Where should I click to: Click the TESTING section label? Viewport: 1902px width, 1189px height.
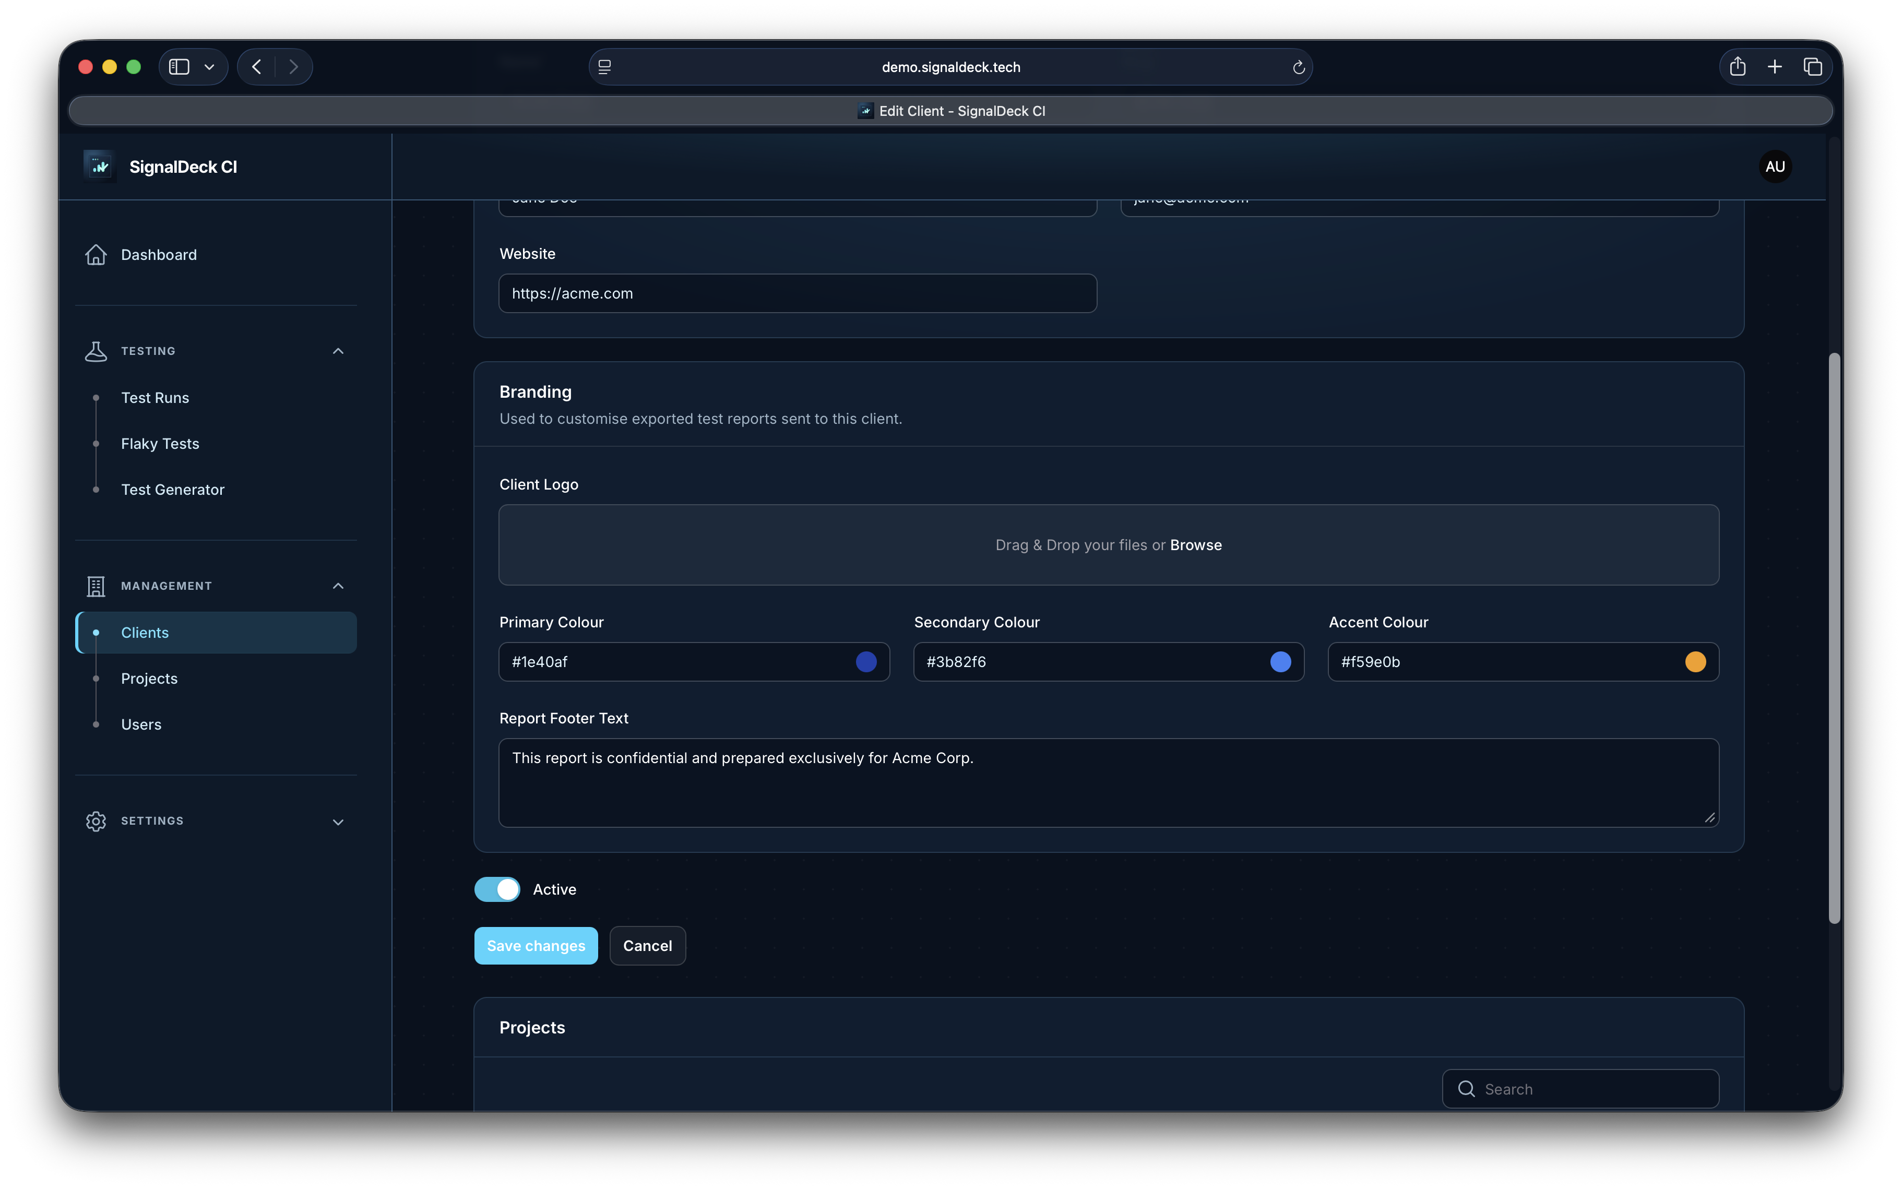149,351
